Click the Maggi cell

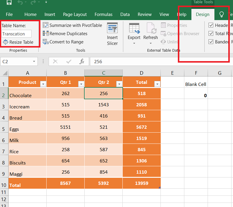point(27,172)
